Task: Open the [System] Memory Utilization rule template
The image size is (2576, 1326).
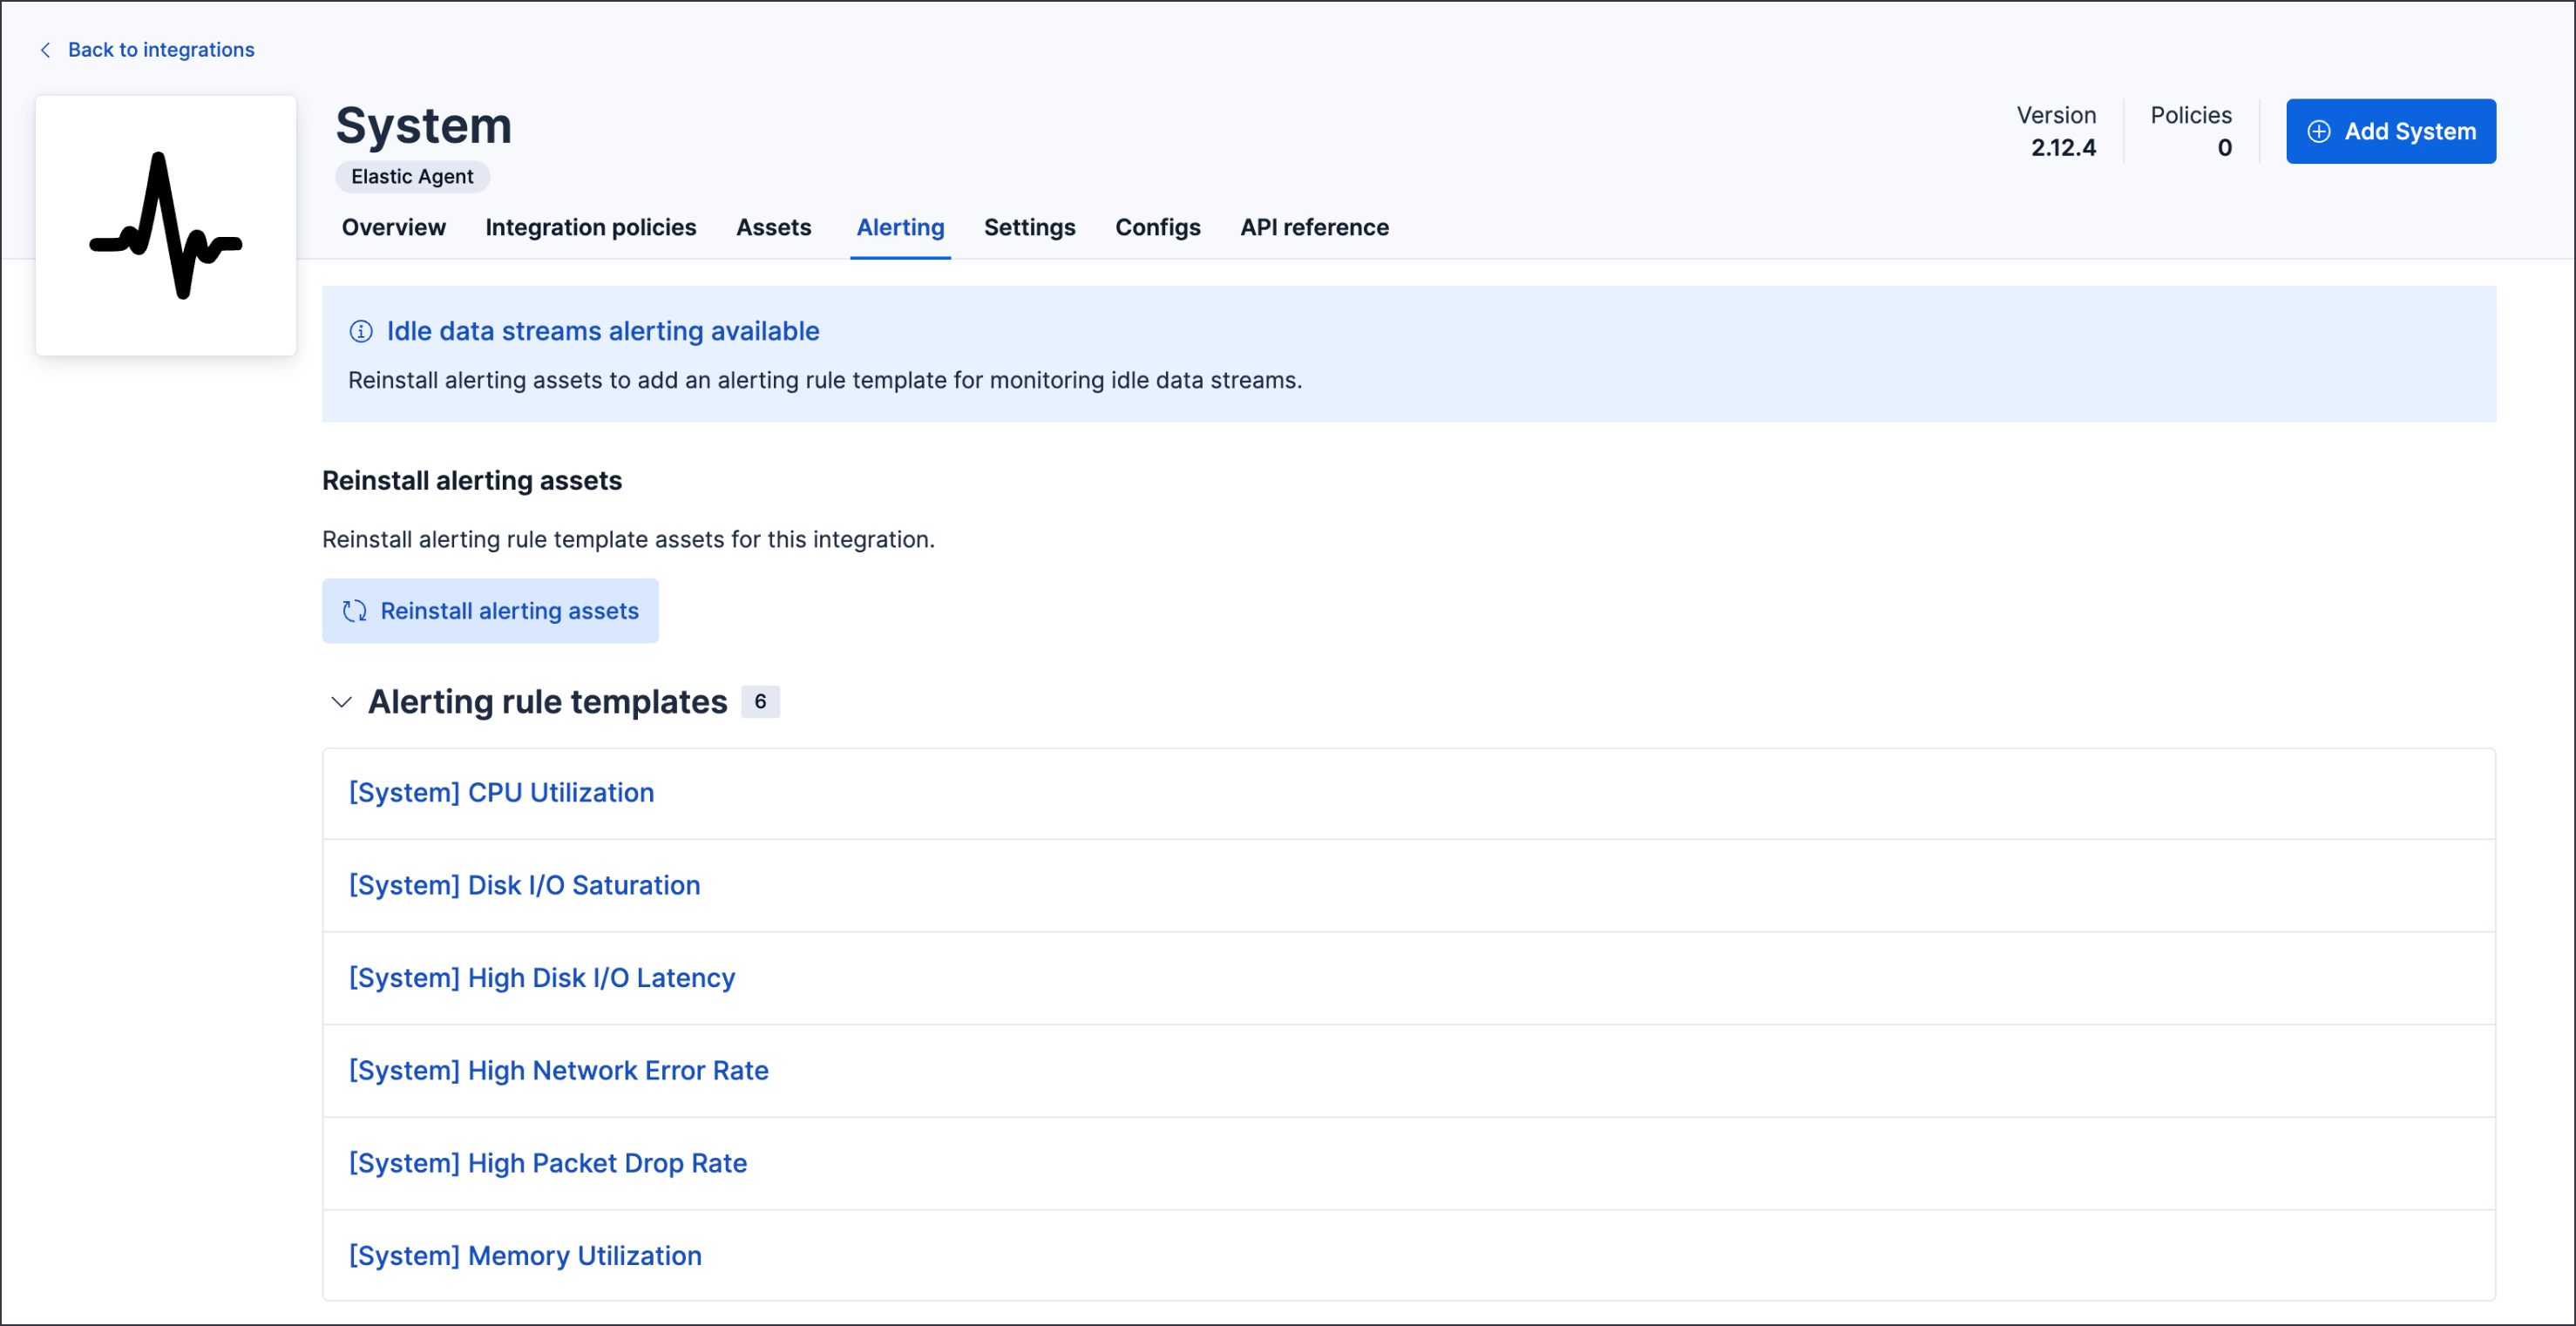Action: coord(524,1255)
